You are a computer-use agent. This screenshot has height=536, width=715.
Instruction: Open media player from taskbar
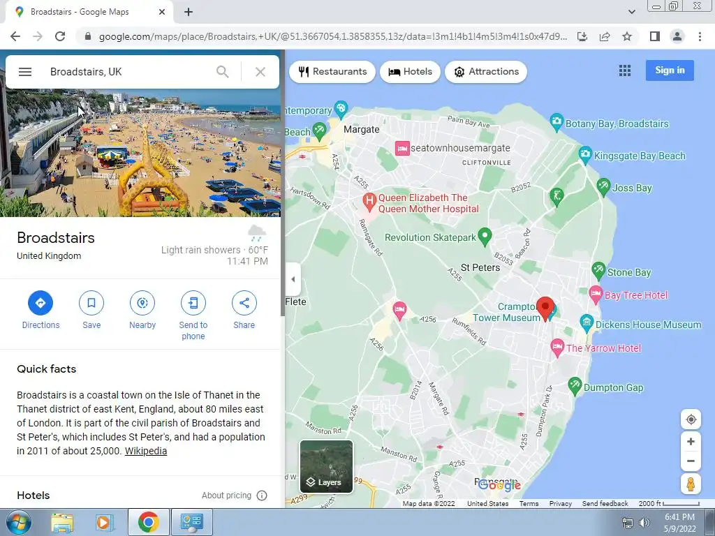[x=104, y=522]
